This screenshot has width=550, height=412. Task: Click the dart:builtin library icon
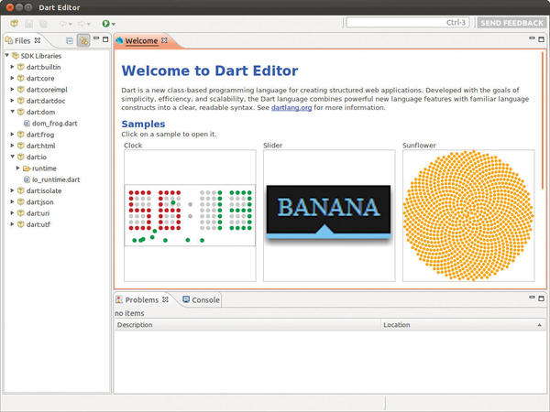point(21,67)
